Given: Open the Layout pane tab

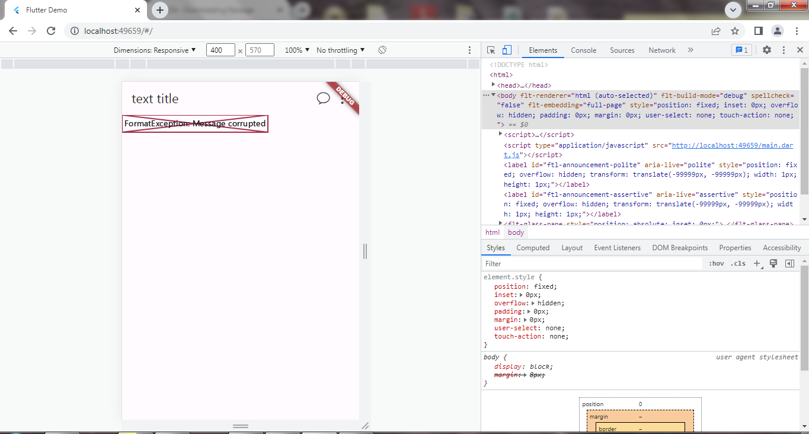Looking at the screenshot, I should (x=572, y=248).
